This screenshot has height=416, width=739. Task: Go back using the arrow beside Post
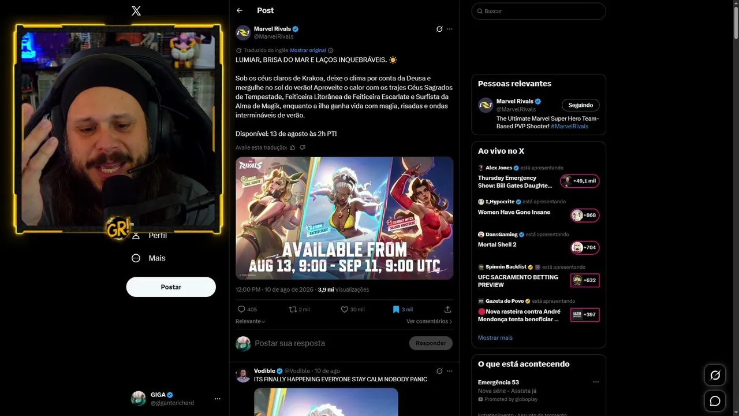pyautogui.click(x=240, y=10)
